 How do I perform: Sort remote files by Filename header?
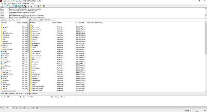click(33, 23)
